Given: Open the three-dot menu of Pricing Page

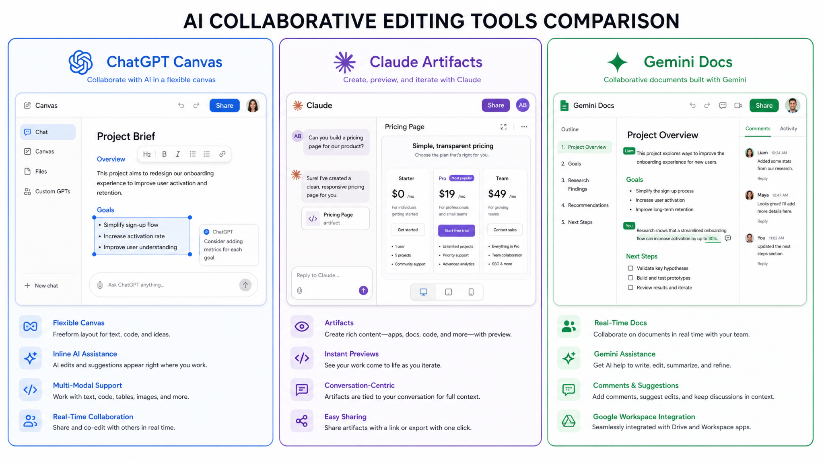Looking at the screenshot, I should (x=524, y=127).
